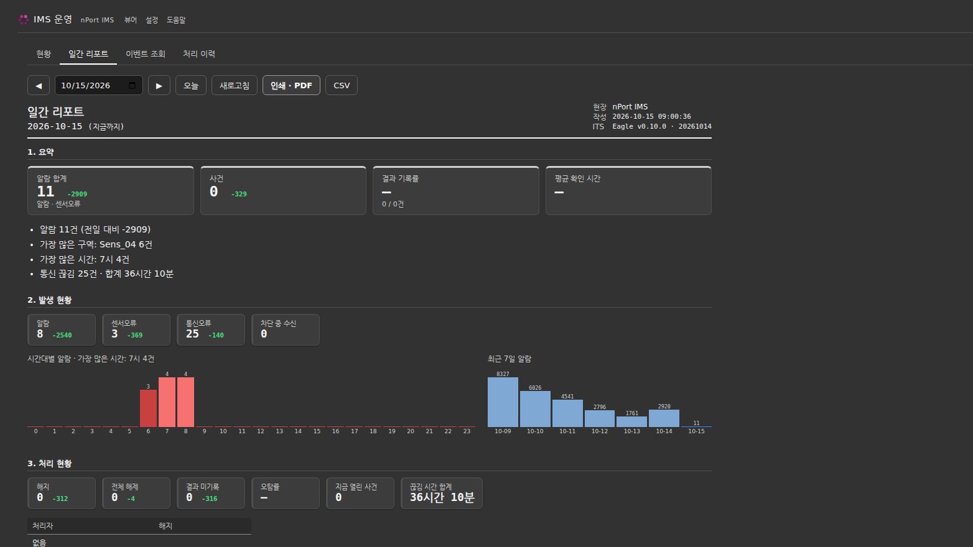Click the hour 7 bar in hourly chart

coord(167,402)
